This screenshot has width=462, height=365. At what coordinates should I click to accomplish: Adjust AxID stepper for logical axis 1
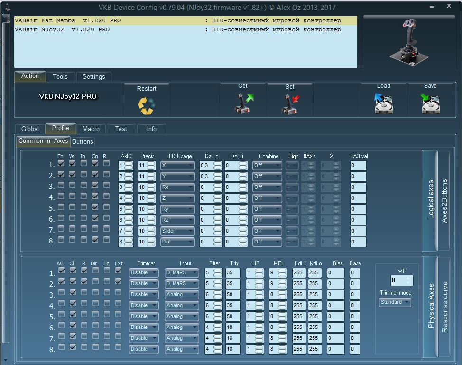129,166
